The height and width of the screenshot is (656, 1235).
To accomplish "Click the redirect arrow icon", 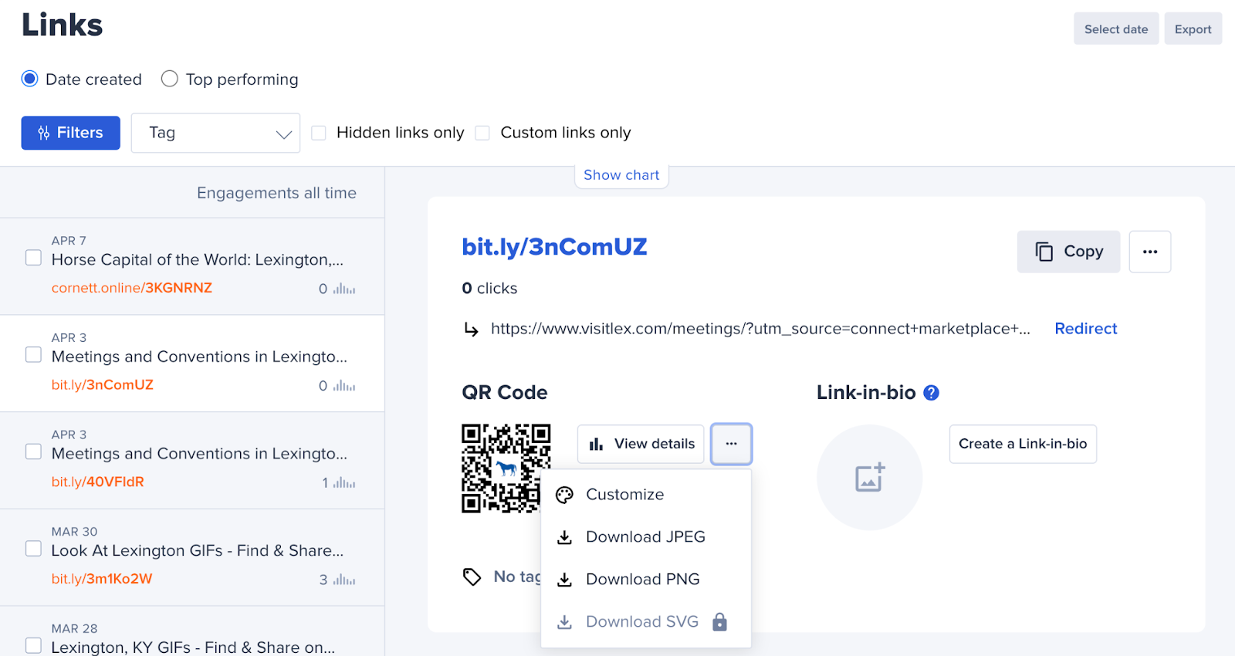I will 471,330.
